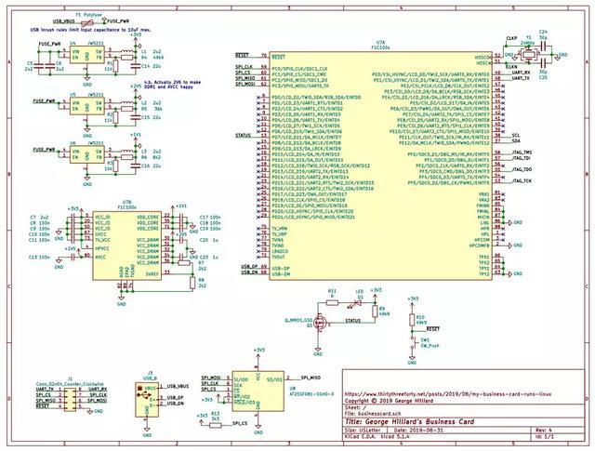Select the R9 49k9 resistor symbol
The width and height of the screenshot is (595, 451).
click(x=375, y=312)
